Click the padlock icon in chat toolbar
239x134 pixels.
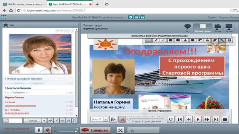[68, 121]
